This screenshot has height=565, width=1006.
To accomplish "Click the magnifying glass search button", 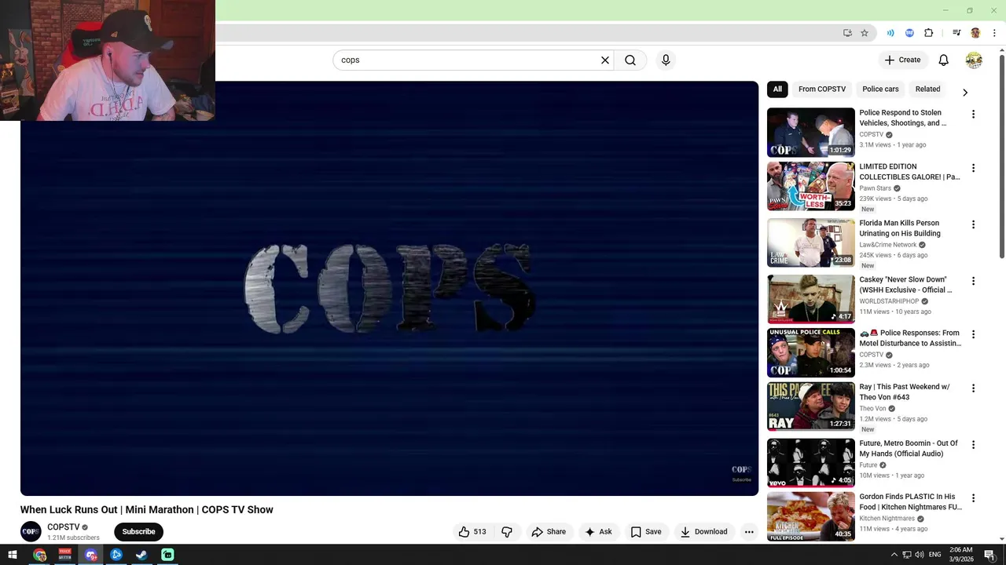I will 630,60.
